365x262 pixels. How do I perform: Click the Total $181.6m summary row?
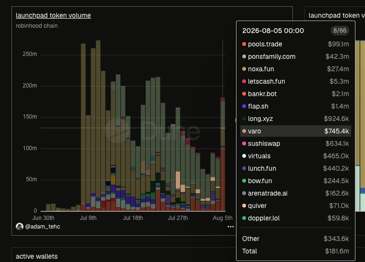click(296, 251)
